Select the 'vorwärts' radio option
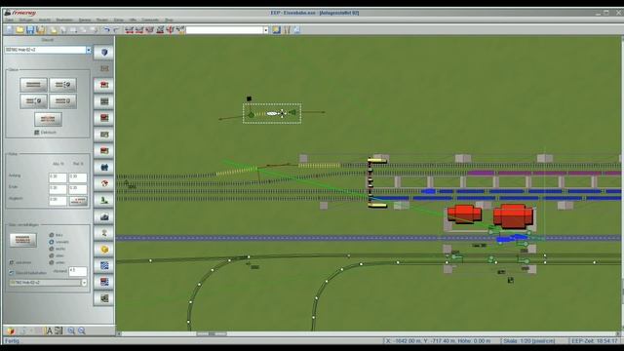This screenshot has height=351, width=624. coord(52,242)
